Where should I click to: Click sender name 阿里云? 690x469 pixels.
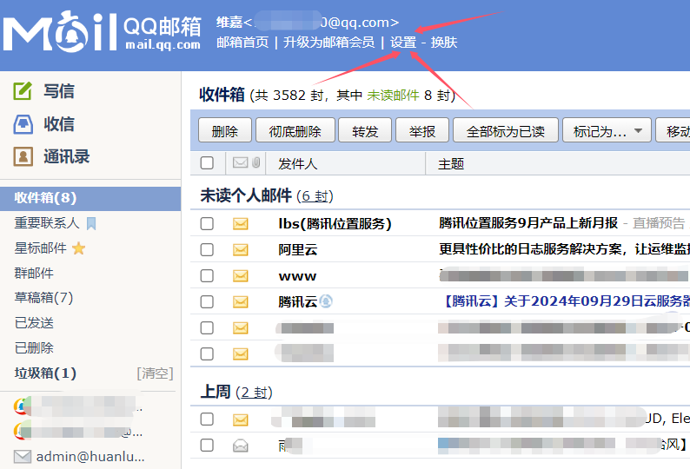click(x=298, y=250)
